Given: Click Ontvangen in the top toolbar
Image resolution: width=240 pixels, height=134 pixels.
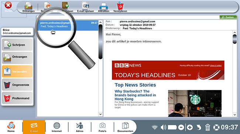Looking at the screenshot, I should tap(28, 7).
